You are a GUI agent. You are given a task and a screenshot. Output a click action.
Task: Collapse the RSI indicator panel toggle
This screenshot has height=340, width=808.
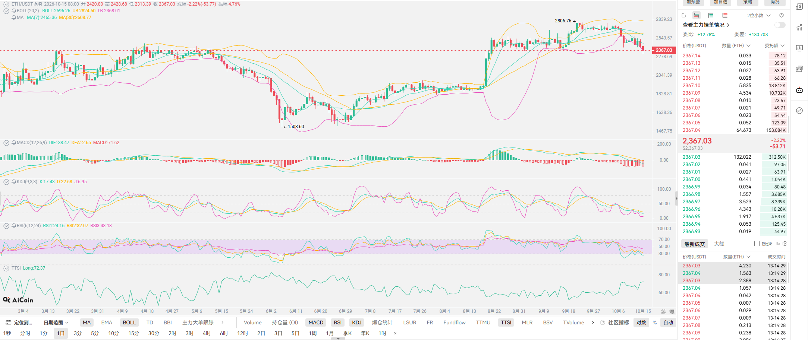(x=6, y=226)
